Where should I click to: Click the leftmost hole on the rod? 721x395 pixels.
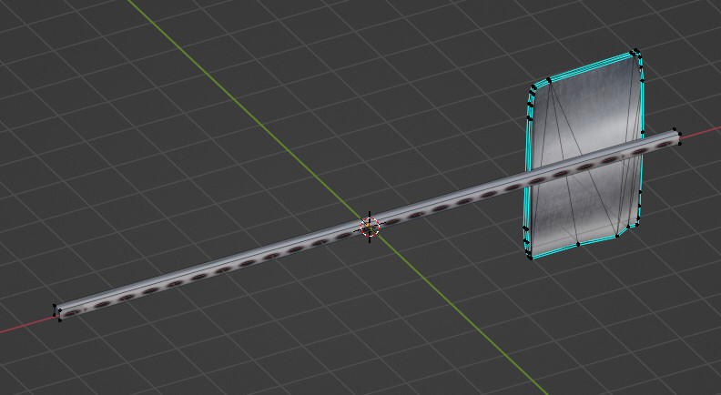(72, 311)
